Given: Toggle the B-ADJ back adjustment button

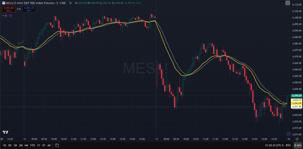Looking at the screenshot, I should [x=297, y=145].
